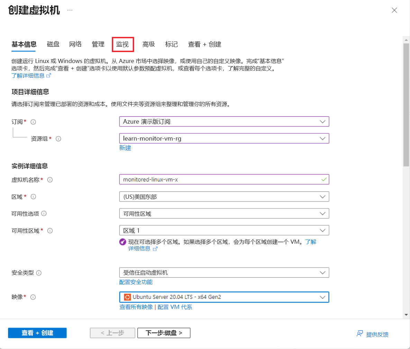The height and width of the screenshot is (349, 410).
Task: Open the 高级 tab
Action: pos(148,44)
